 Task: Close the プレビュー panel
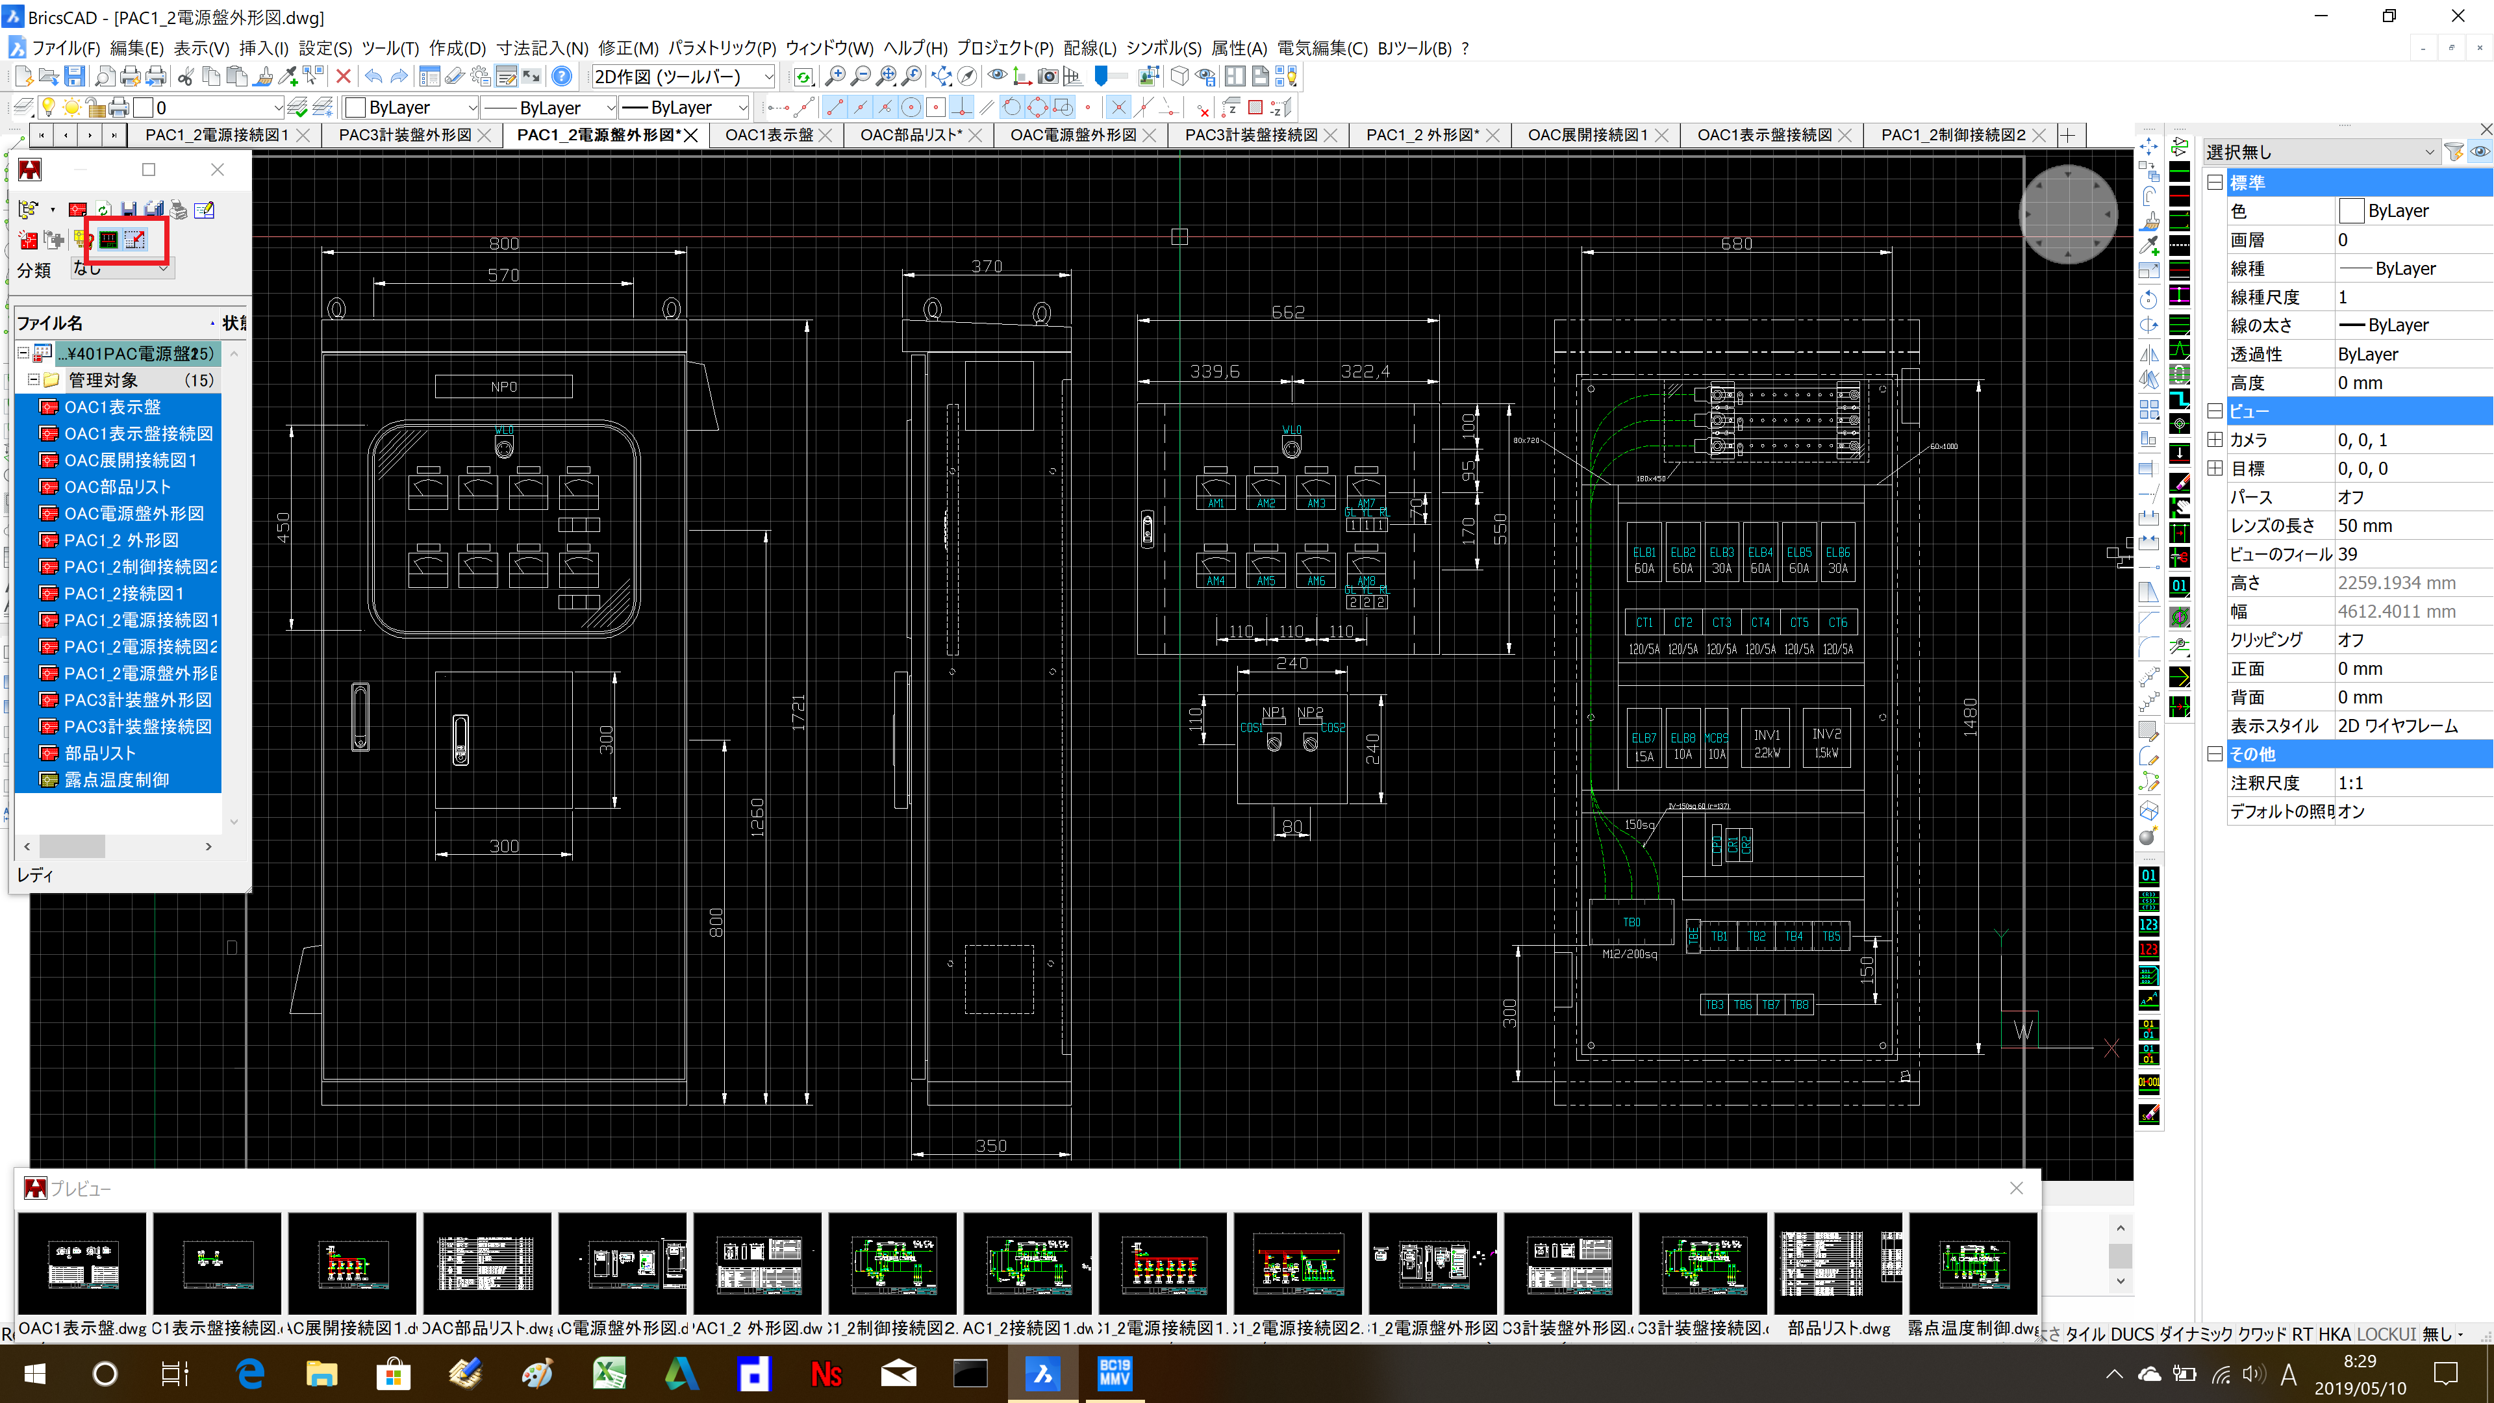pos(2017,1188)
